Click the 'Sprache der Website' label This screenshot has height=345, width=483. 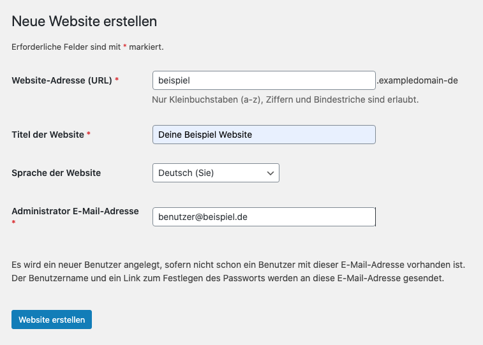[x=56, y=173]
